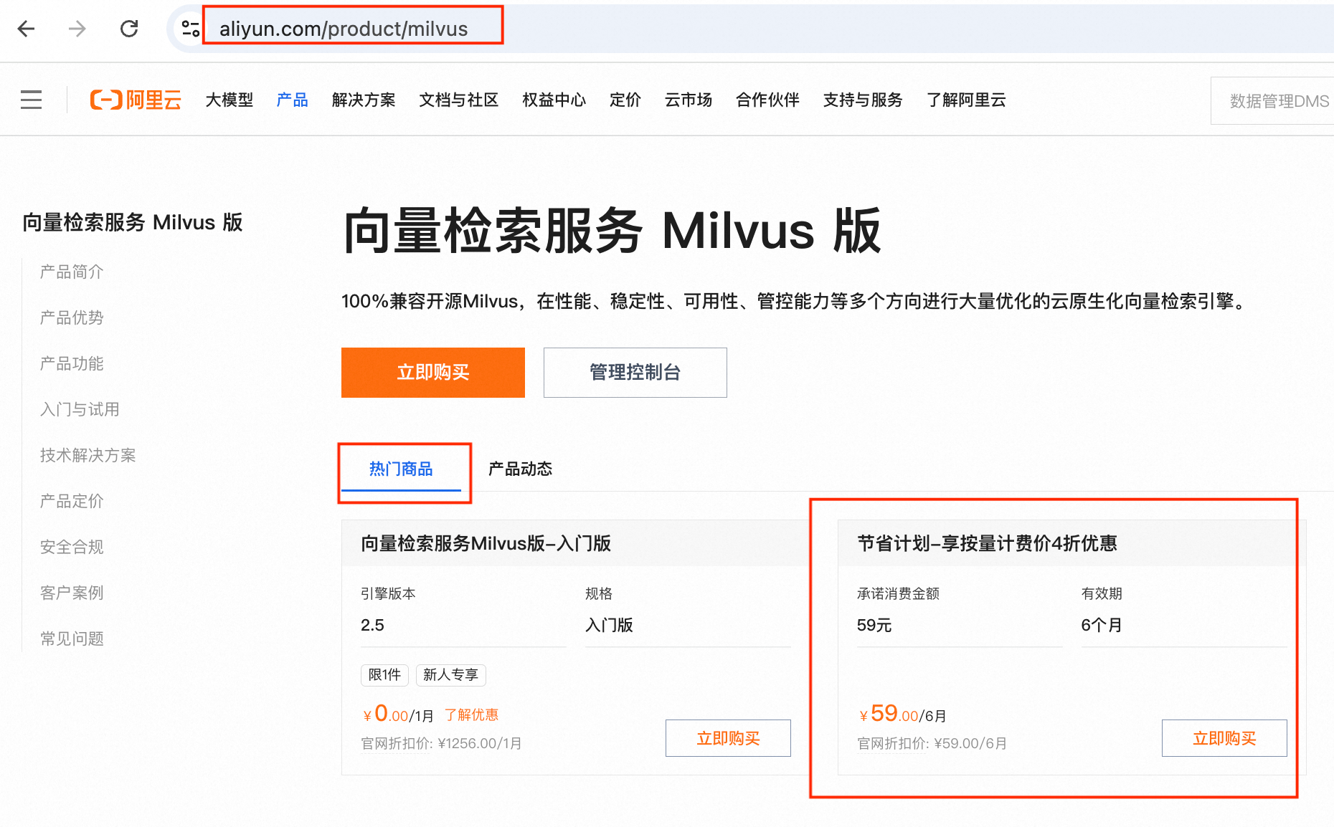1334x827 pixels.
Task: Click the 引擎版本 value 2.5
Action: (x=372, y=625)
